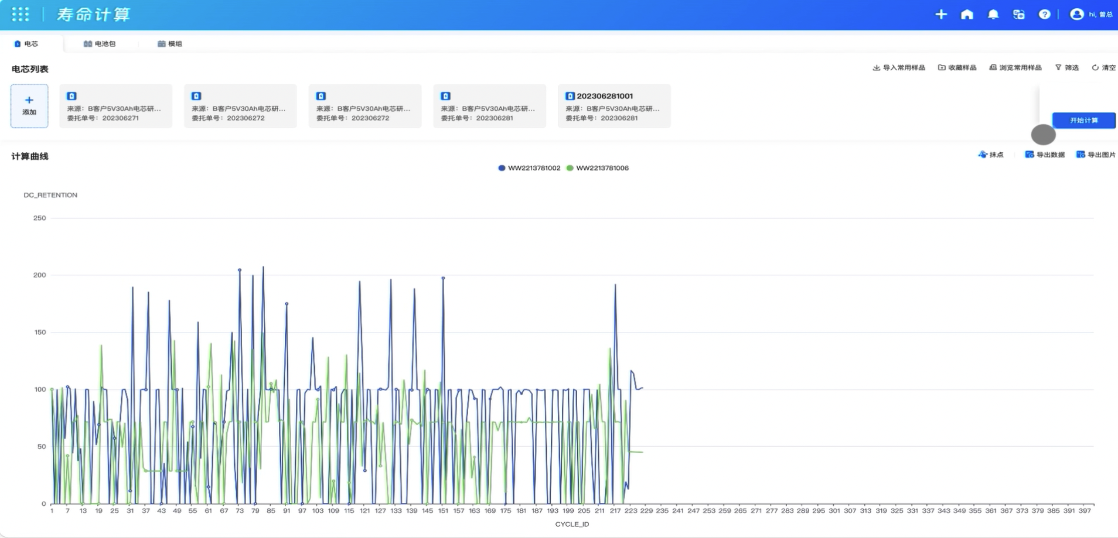This screenshot has height=538, width=1118.
Task: Open the notifications bell
Action: pos(993,14)
